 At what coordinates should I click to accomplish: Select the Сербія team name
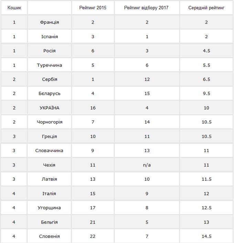[x=50, y=79]
